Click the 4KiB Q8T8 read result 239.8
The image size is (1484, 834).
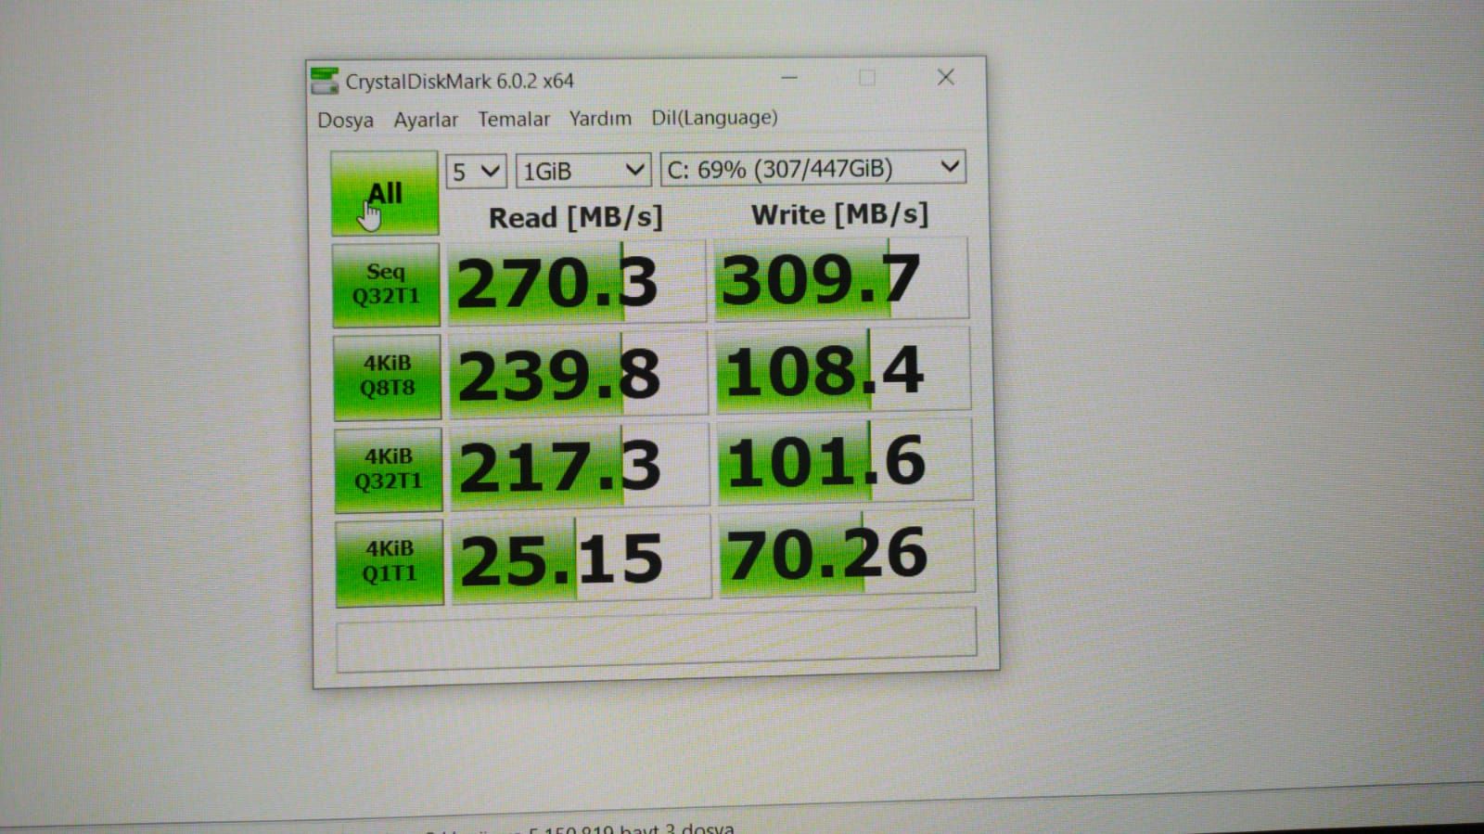579,375
